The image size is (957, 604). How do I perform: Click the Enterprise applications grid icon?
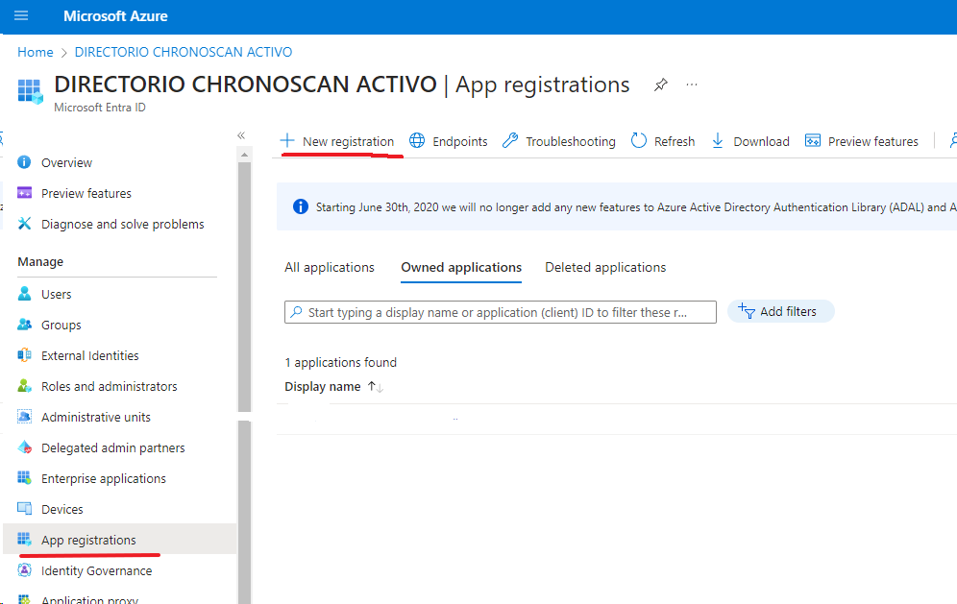click(x=24, y=477)
